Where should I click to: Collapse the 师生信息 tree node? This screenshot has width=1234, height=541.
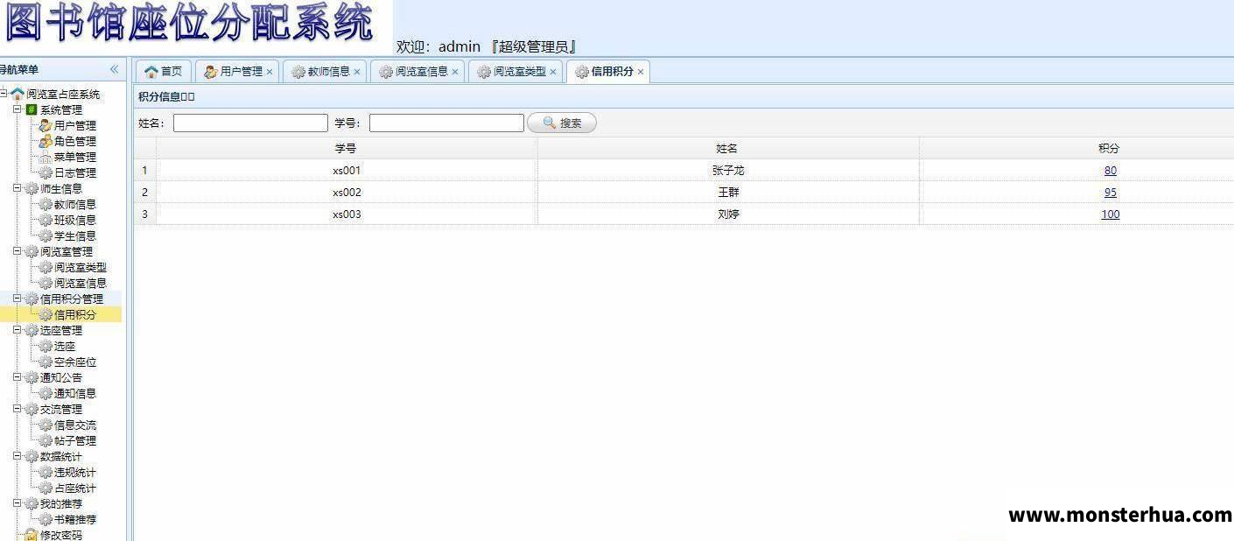18,187
